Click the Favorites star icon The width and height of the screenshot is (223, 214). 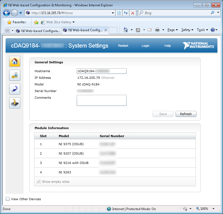9,22
